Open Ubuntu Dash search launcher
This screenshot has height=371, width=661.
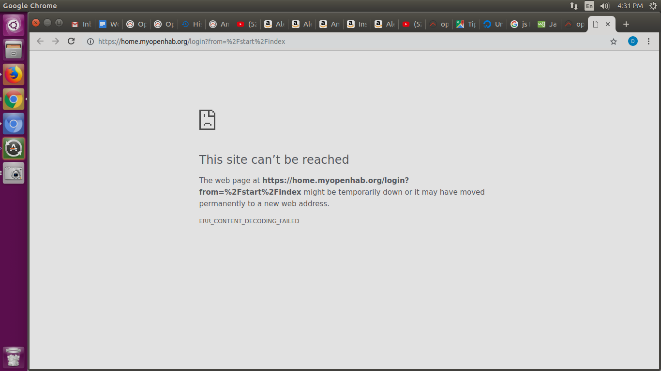coord(14,25)
